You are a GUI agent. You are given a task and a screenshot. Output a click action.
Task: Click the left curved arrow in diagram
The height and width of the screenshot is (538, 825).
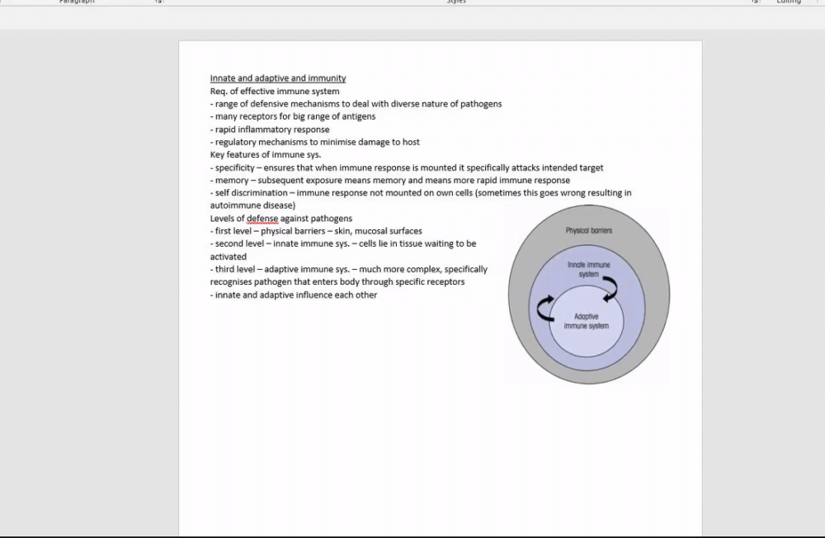545,309
